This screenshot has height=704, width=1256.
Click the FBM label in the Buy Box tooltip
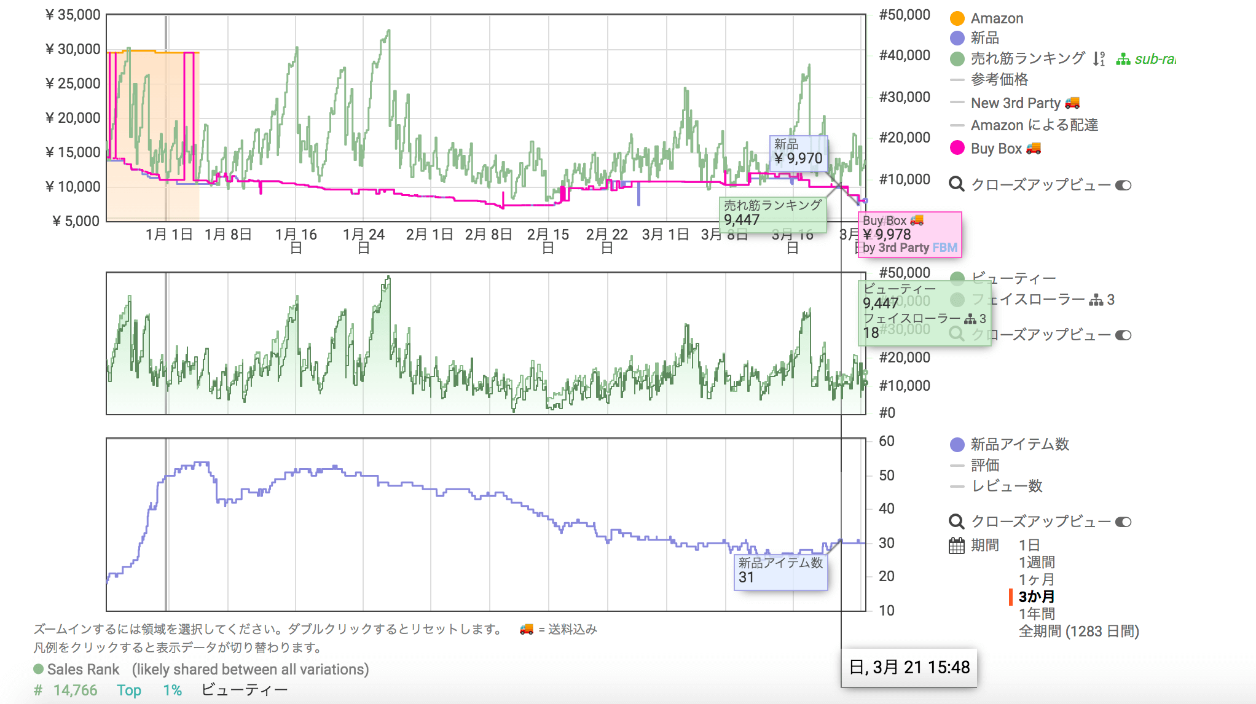point(945,248)
